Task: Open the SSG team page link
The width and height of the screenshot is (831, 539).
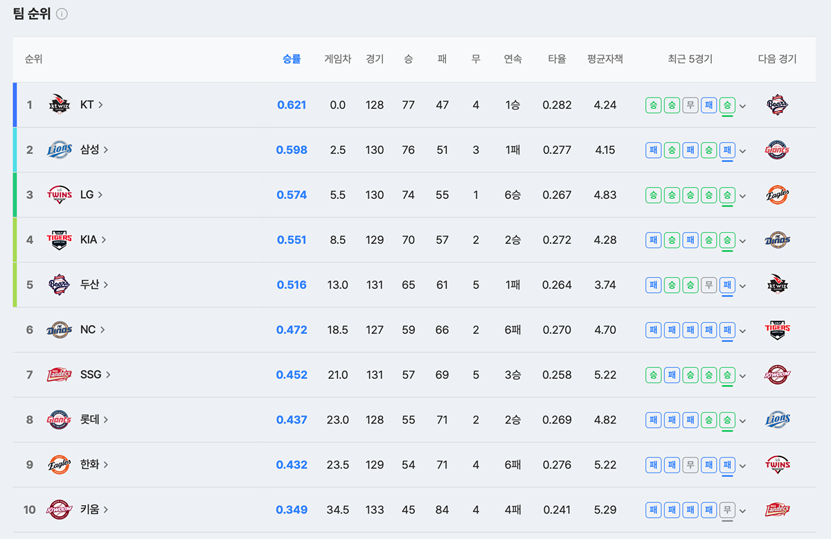Action: (96, 375)
